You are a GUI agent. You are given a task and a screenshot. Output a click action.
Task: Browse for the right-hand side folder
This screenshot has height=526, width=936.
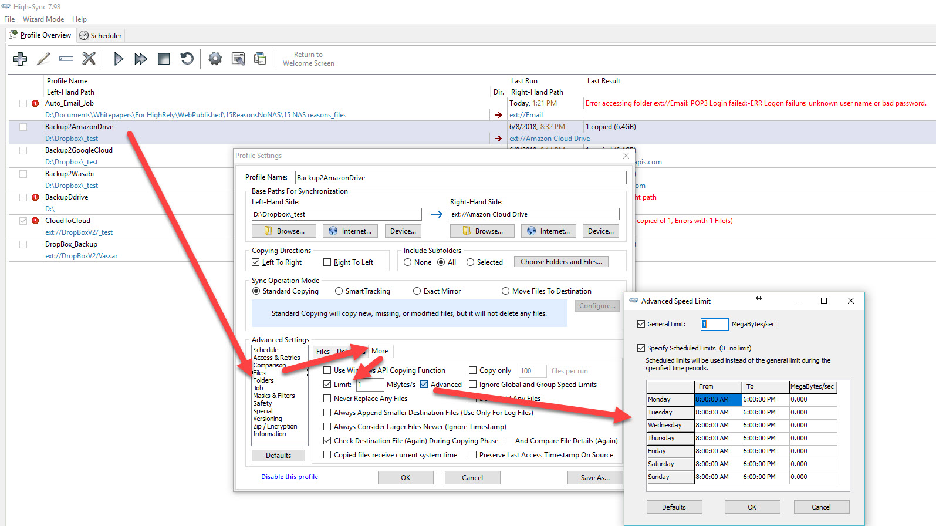482,231
